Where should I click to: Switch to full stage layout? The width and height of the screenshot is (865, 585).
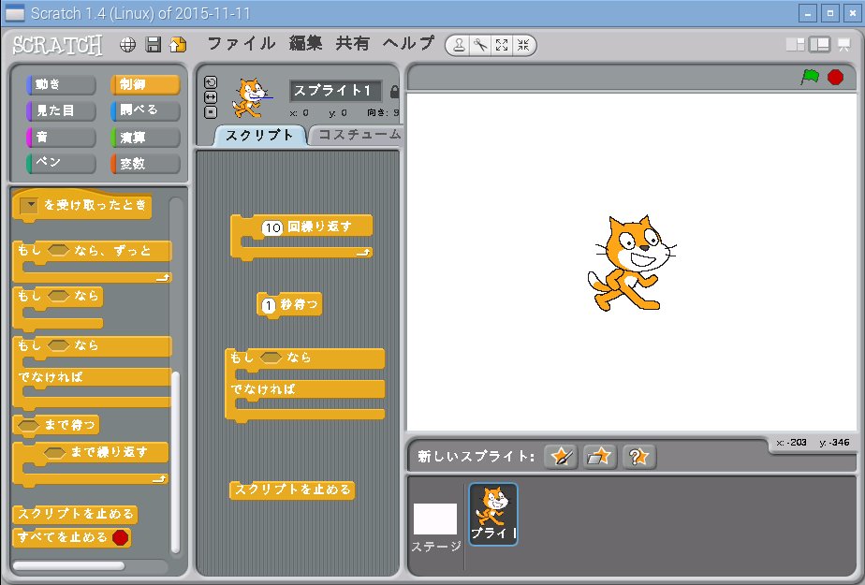(x=820, y=45)
